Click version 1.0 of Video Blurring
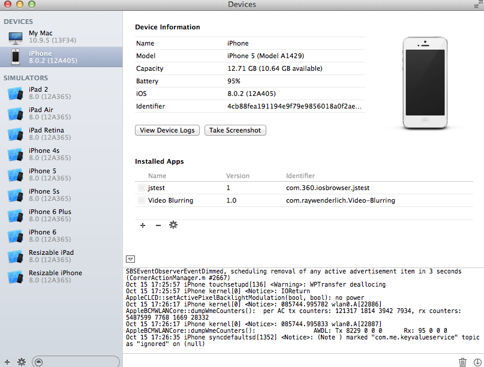This screenshot has height=367, width=484. pyautogui.click(x=231, y=200)
